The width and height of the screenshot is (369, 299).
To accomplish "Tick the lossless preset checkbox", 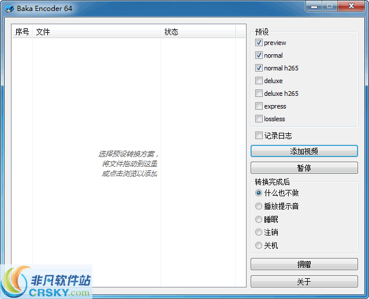I will pyautogui.click(x=259, y=119).
